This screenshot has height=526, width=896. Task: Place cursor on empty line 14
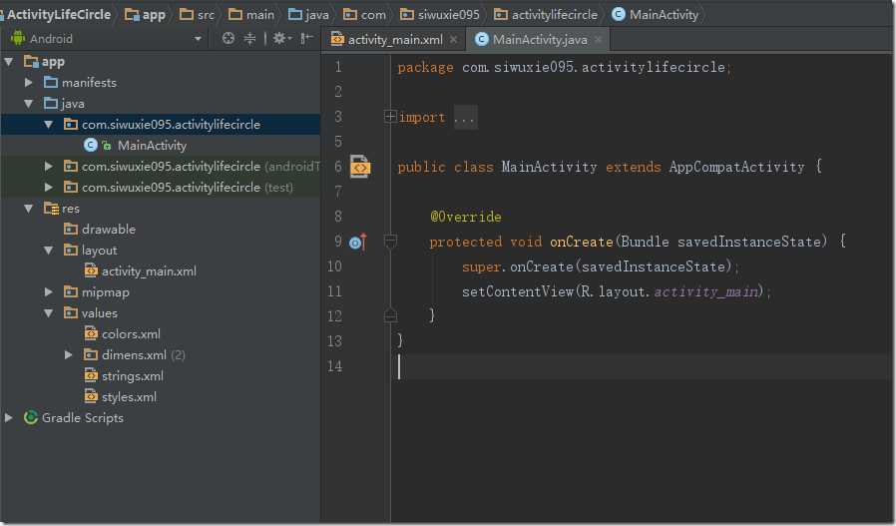(640, 366)
